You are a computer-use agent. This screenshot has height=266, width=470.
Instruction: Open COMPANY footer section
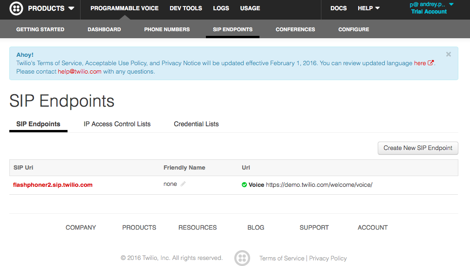pos(81,228)
